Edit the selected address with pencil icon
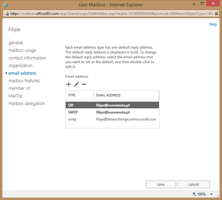This screenshot has width=222, height=200. [x=76, y=84]
